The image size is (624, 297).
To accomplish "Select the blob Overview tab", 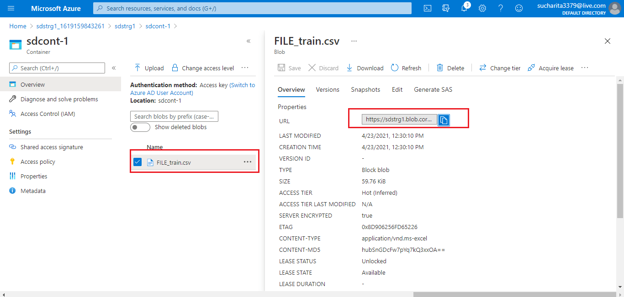I will coord(291,89).
